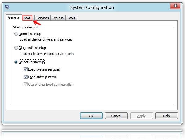Click the System Configuration title bar icon
185x140 pixels.
[7, 7]
